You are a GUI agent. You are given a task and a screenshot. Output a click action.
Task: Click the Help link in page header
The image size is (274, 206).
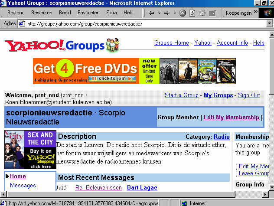tap(259, 43)
